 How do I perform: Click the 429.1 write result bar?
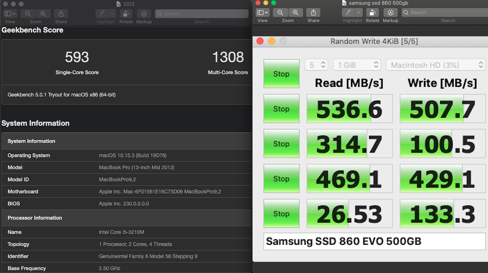click(443, 178)
